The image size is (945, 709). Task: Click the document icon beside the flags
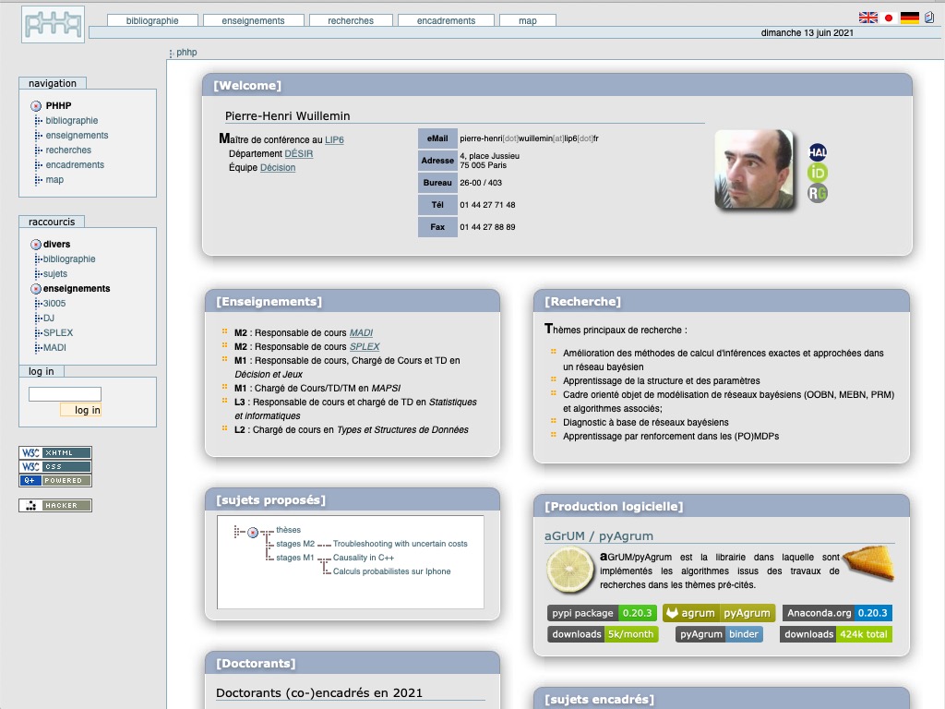[929, 18]
